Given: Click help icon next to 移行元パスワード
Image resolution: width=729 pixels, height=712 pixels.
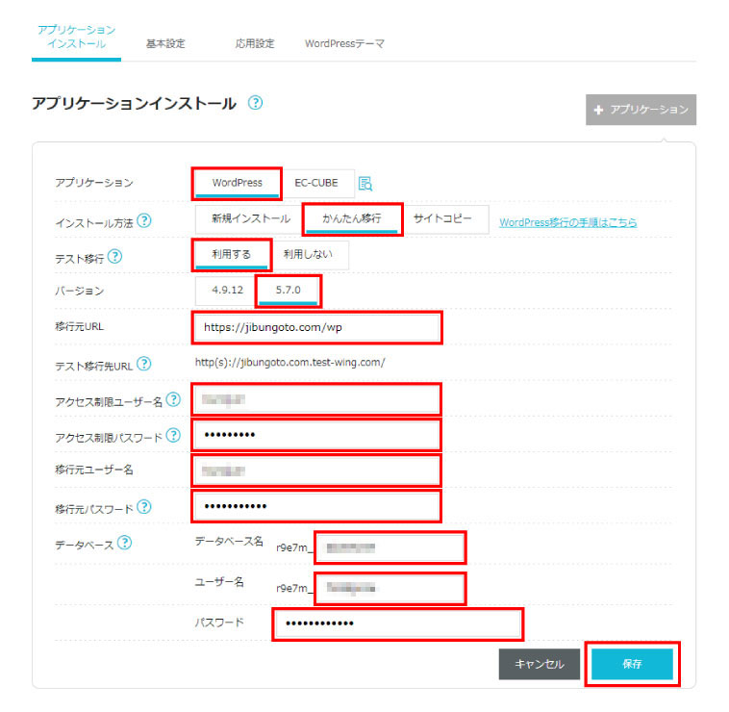Looking at the screenshot, I should [x=144, y=507].
